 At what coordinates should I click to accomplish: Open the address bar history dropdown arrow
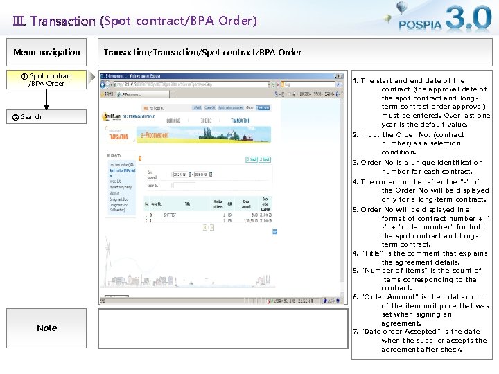click(269, 84)
